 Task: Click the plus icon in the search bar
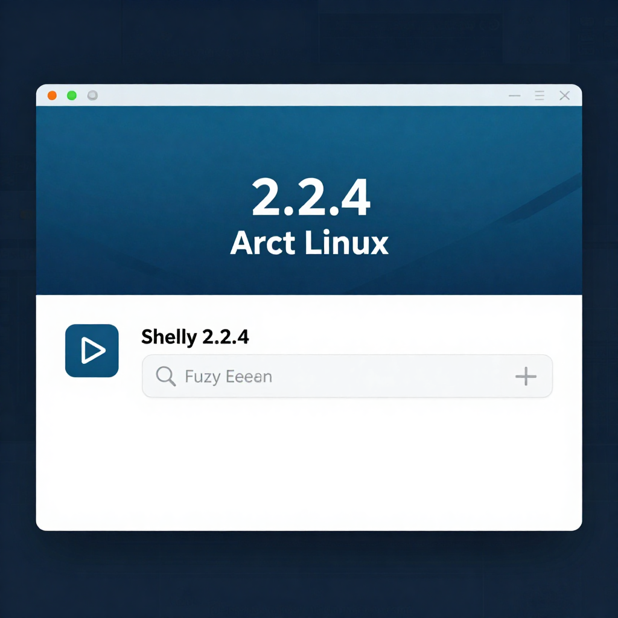(x=526, y=376)
